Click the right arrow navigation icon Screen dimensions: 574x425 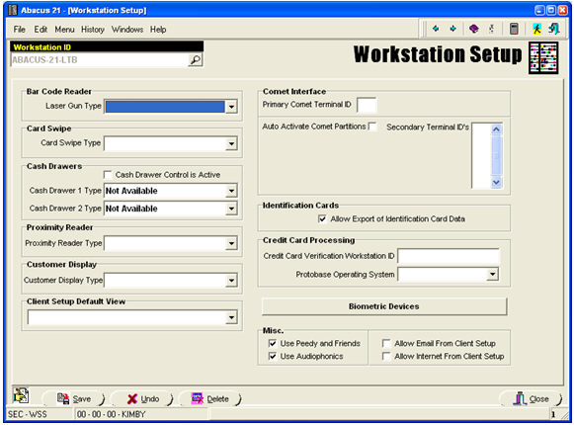453,29
